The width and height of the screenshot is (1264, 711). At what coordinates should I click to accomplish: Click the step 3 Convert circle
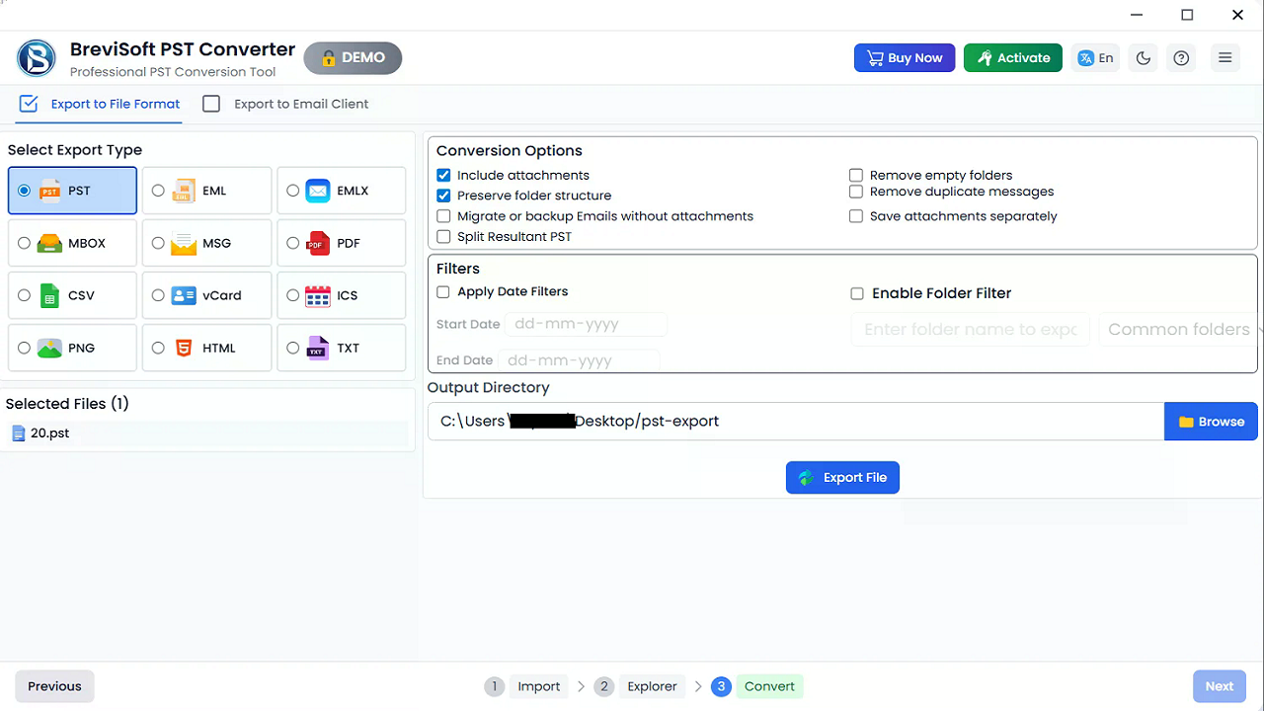pyautogui.click(x=721, y=686)
